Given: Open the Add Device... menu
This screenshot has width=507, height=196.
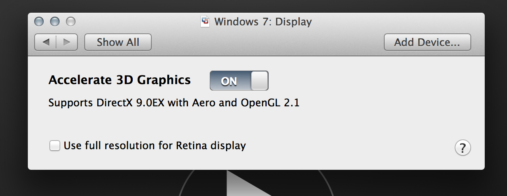Looking at the screenshot, I should pos(427,42).
